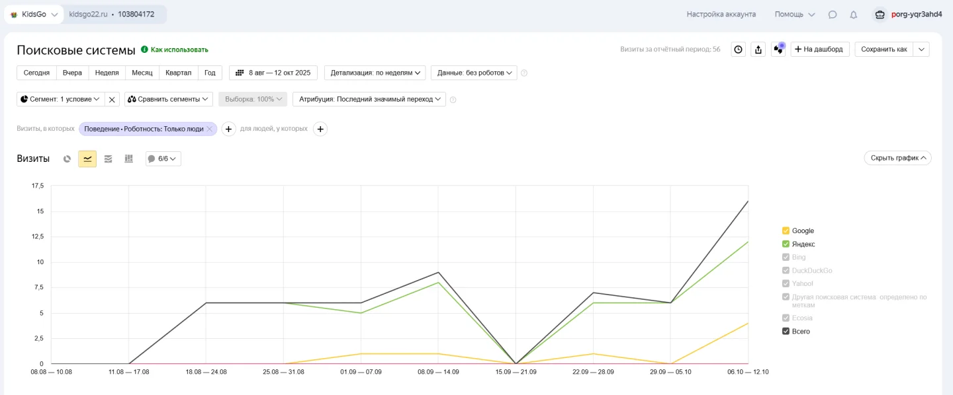Open the chat messages icon
953x395 pixels.
[833, 15]
